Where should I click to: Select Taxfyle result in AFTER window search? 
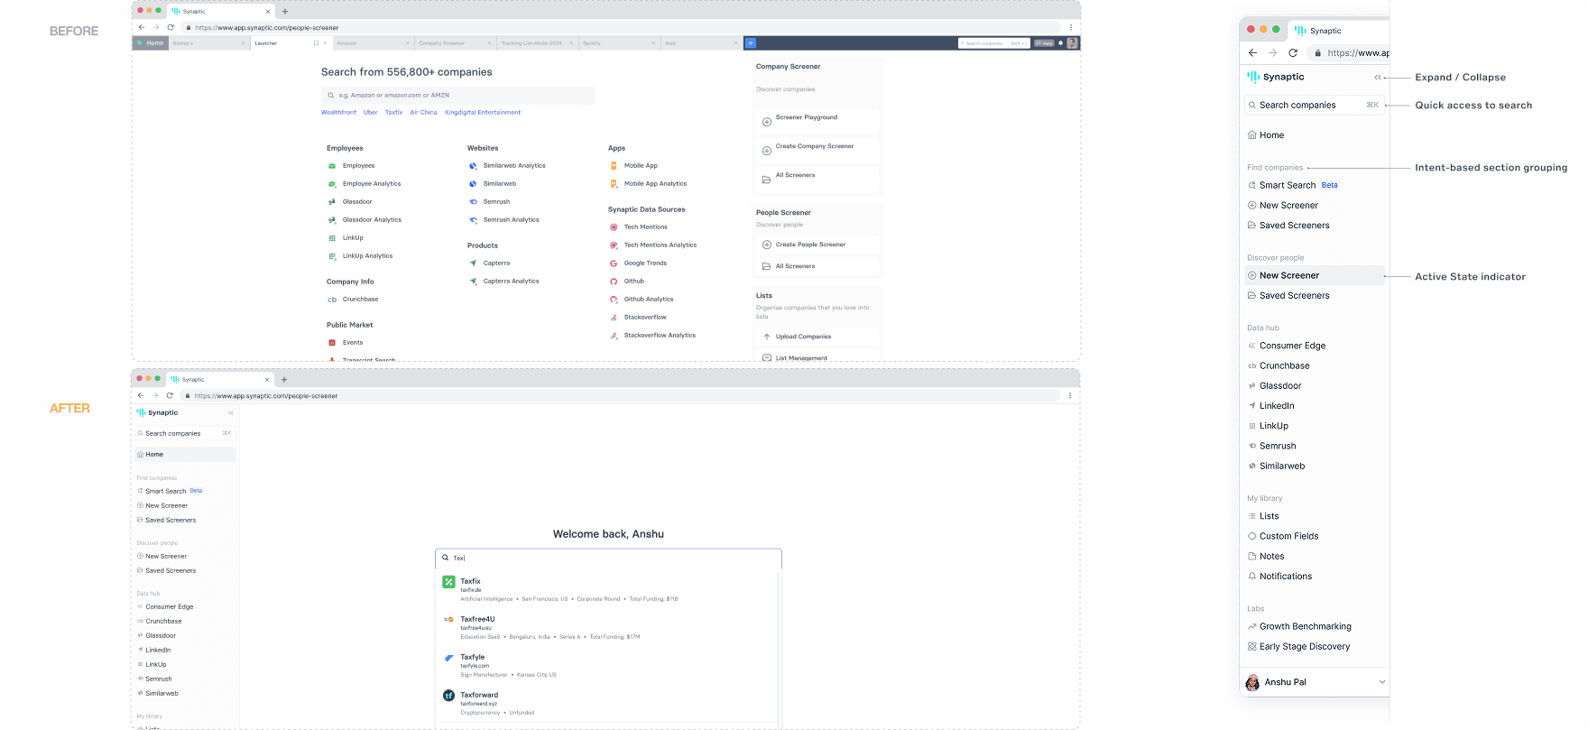click(x=608, y=665)
